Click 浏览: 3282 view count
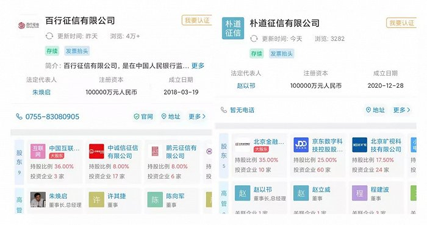 [329, 39]
